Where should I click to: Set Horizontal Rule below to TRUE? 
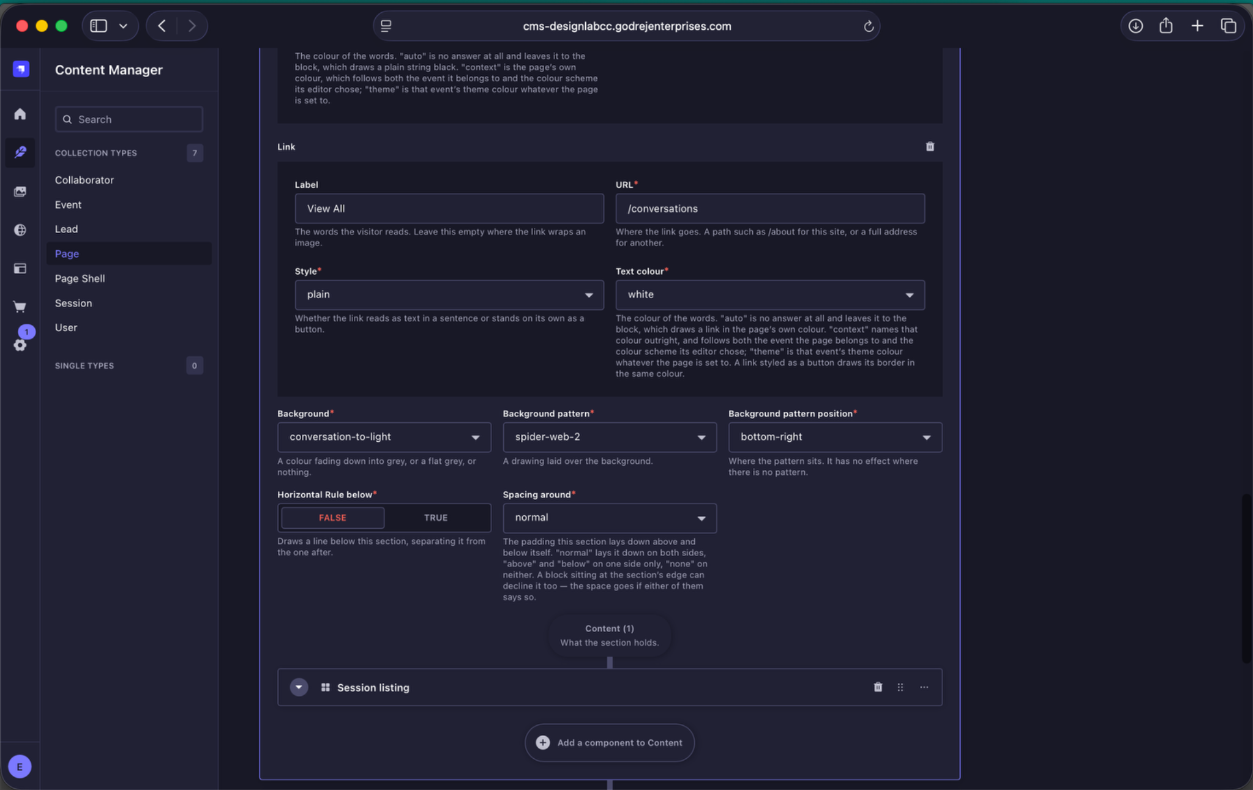(x=436, y=518)
